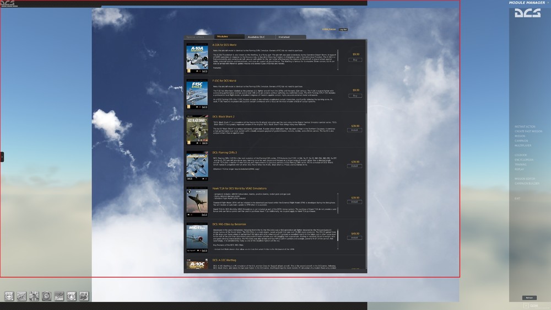Image resolution: width=551 pixels, height=310 pixels.
Task: Install Hawk T.1A by VEAO Simulations
Action: [x=354, y=202]
